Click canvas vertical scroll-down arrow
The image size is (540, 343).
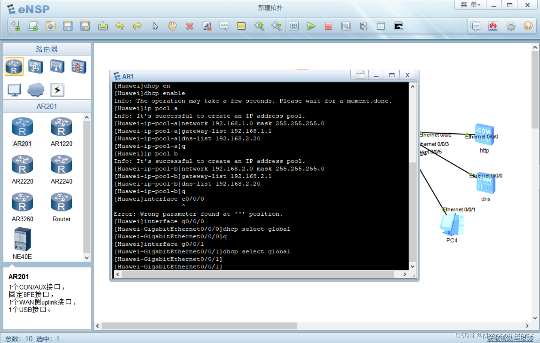tap(535, 318)
